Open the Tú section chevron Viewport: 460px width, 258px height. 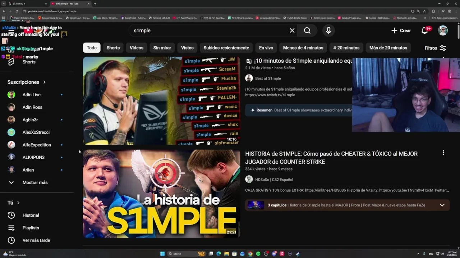[x=18, y=203]
